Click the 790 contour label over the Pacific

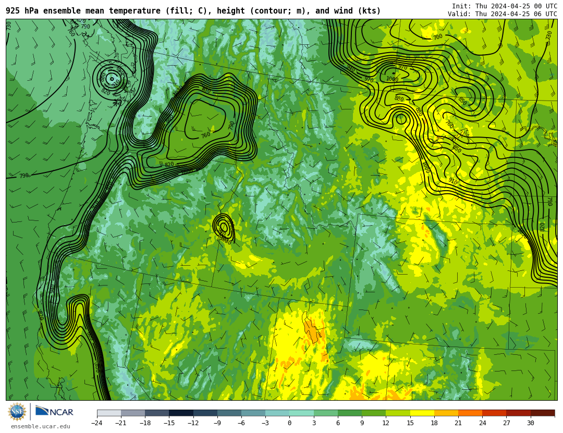[x=23, y=176]
